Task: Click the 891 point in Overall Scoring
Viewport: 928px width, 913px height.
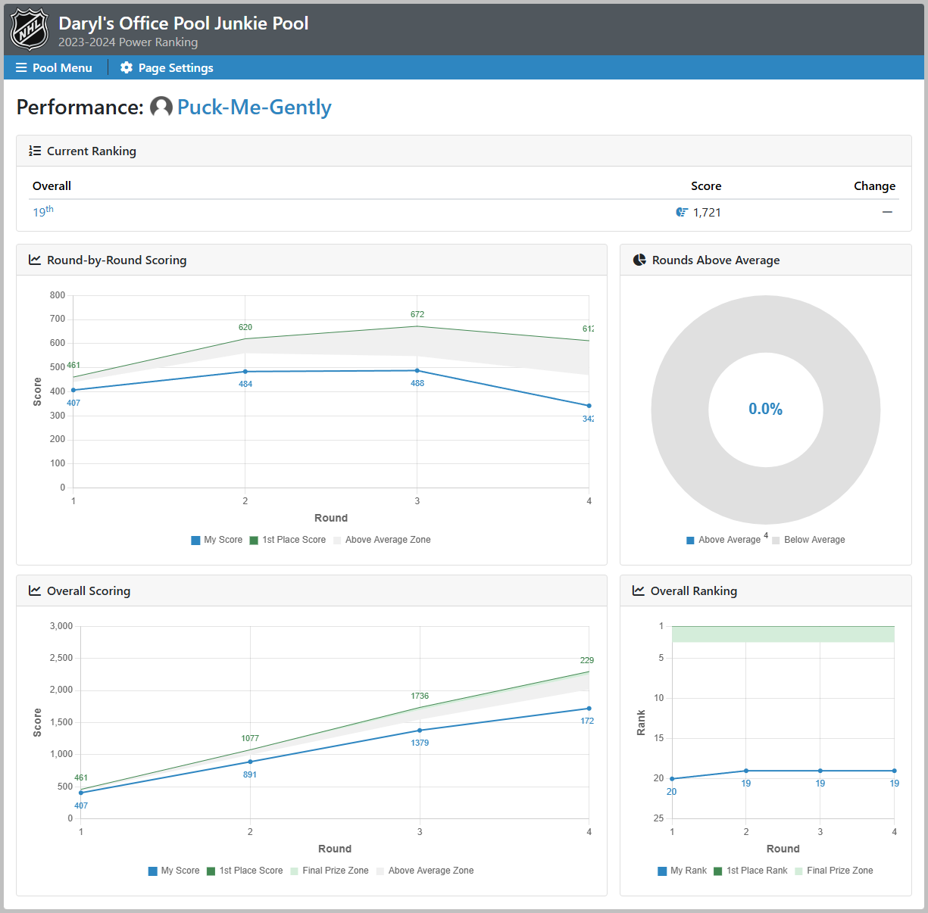Action: pos(250,762)
